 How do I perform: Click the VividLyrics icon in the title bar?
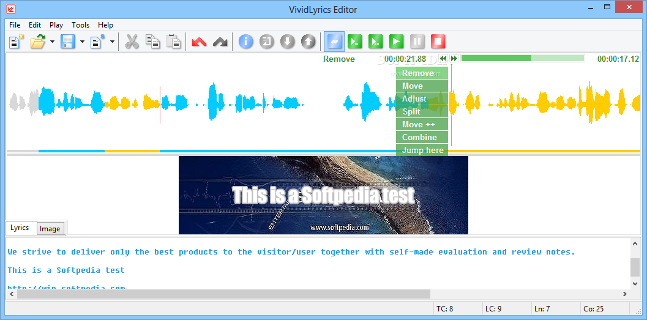(x=11, y=8)
